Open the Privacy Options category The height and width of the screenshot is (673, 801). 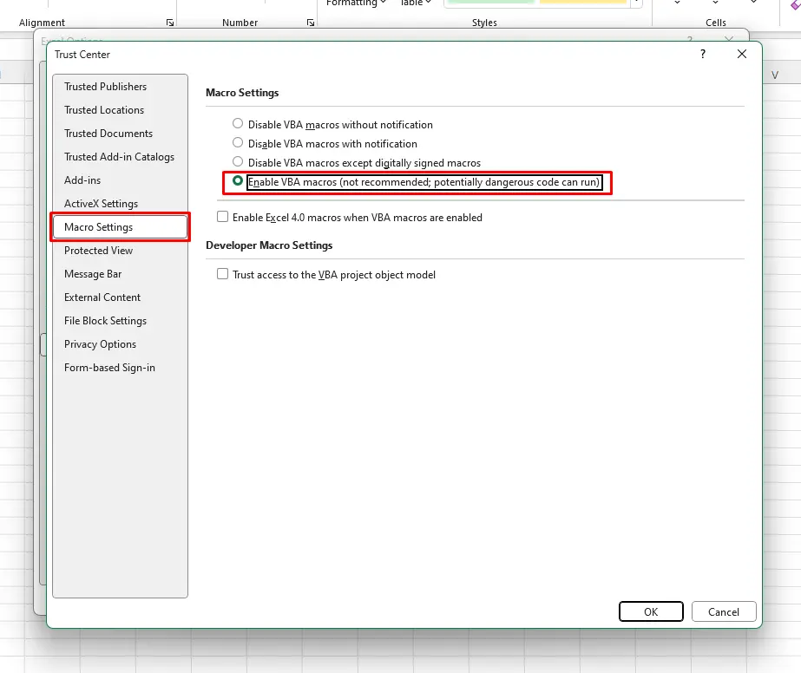[100, 344]
